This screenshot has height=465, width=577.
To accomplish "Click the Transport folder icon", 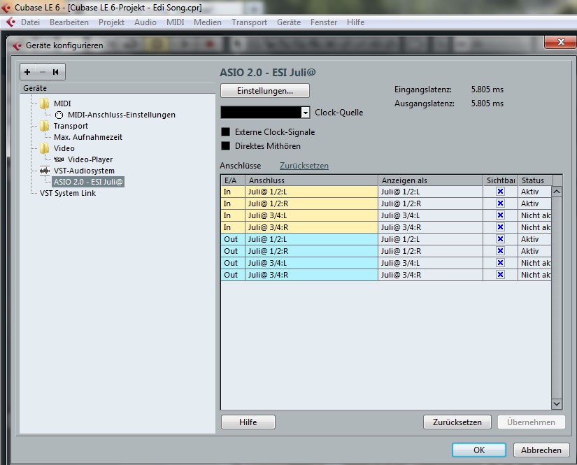I will [45, 126].
